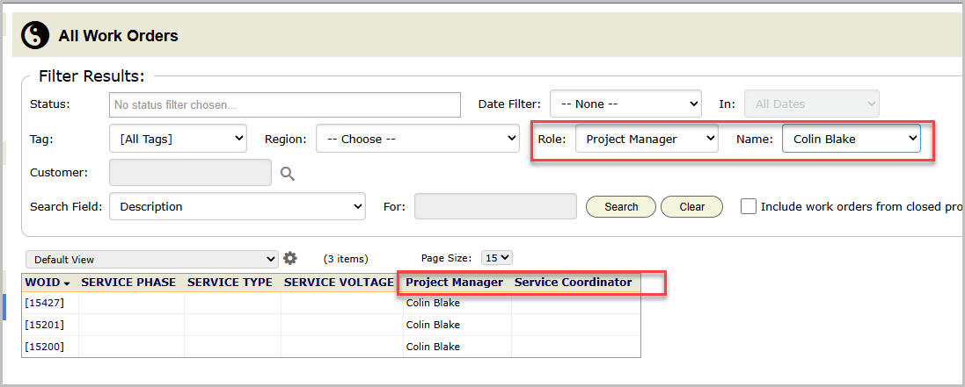Click the customer search magnifier icon
The height and width of the screenshot is (387, 965).
pyautogui.click(x=288, y=174)
